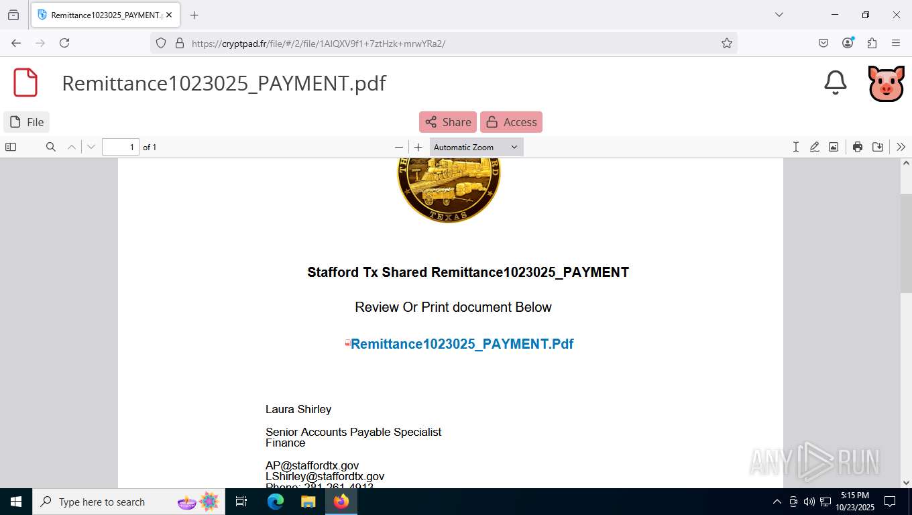Open Firefox View recent browsing icon

point(13,15)
